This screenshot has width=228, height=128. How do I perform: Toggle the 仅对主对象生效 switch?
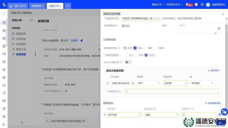(128, 62)
